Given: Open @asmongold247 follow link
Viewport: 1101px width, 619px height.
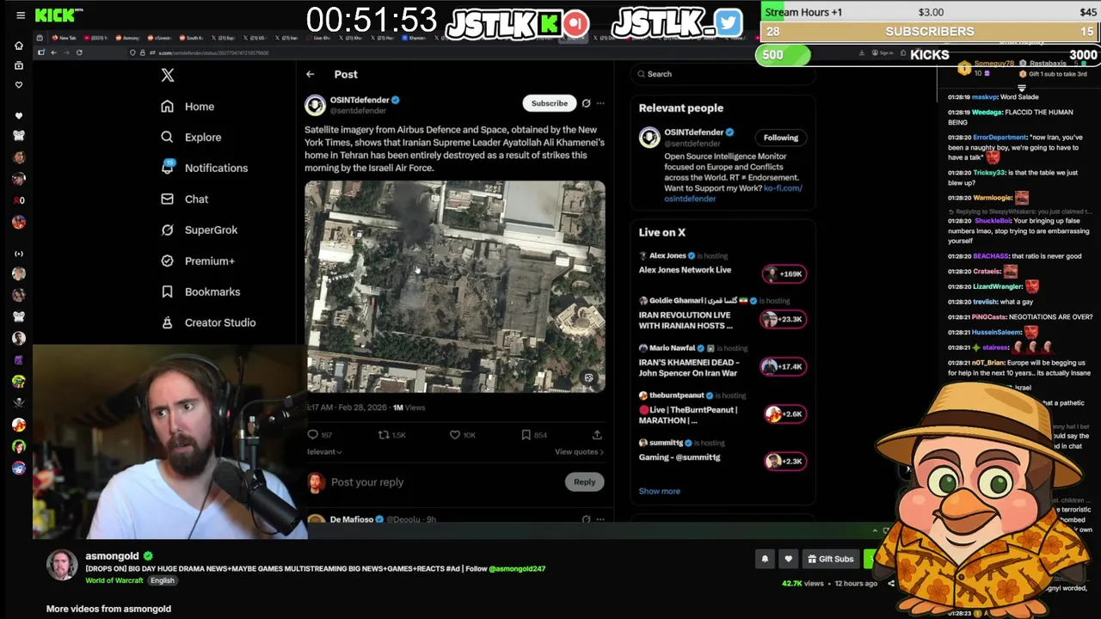Looking at the screenshot, I should (x=517, y=569).
